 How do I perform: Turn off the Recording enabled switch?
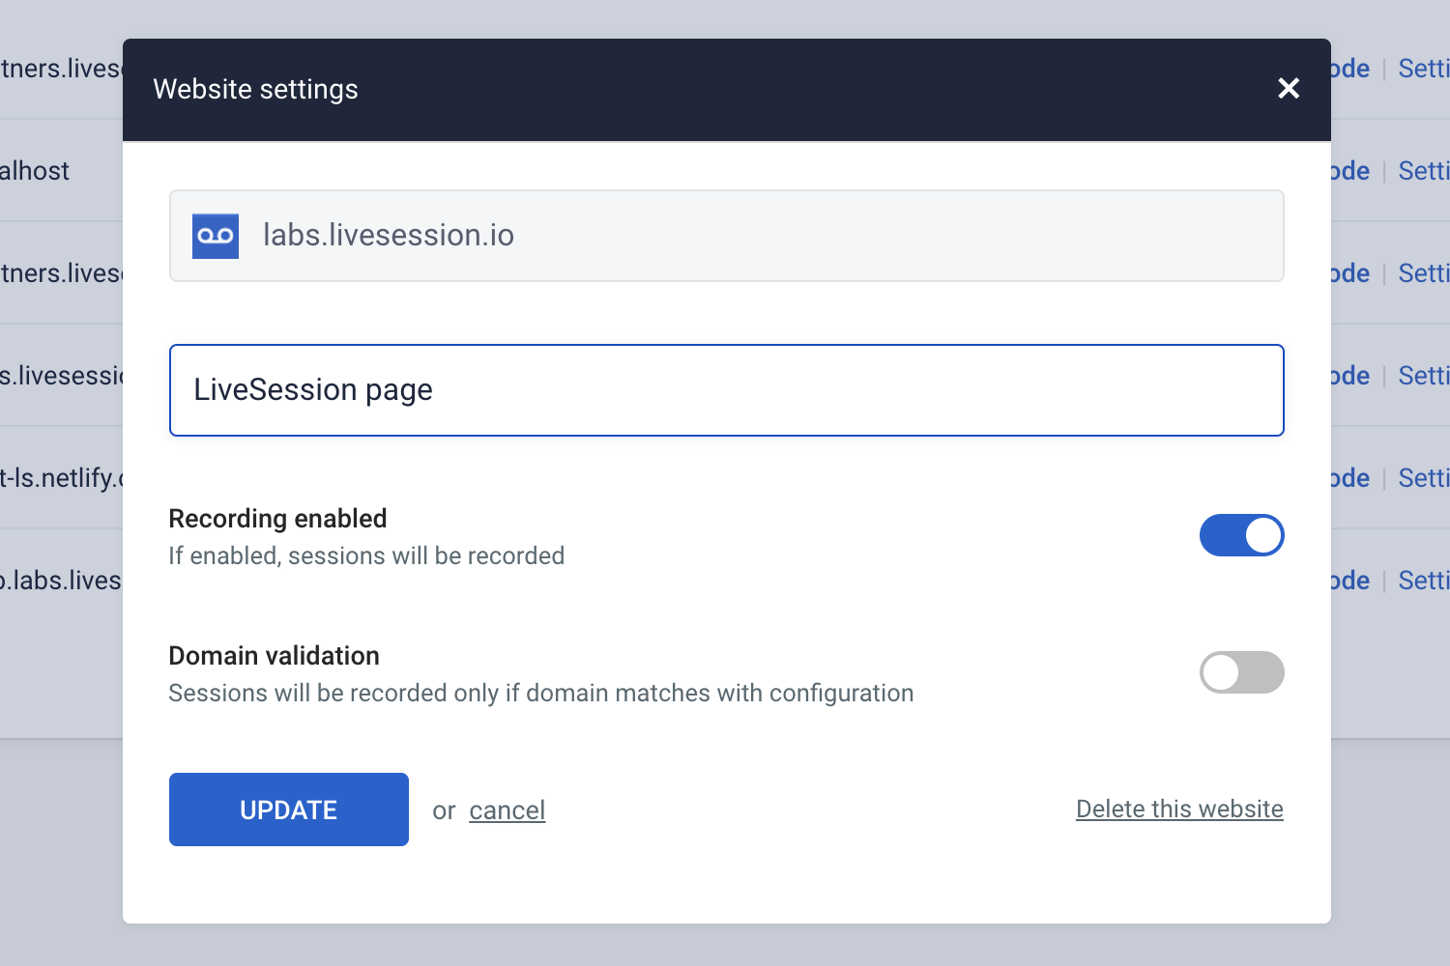(x=1241, y=535)
